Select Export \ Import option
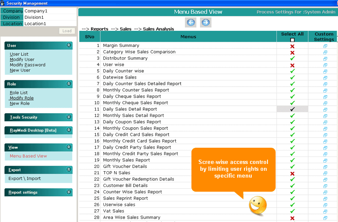This screenshot has width=338, height=222. pyautogui.click(x=25, y=178)
